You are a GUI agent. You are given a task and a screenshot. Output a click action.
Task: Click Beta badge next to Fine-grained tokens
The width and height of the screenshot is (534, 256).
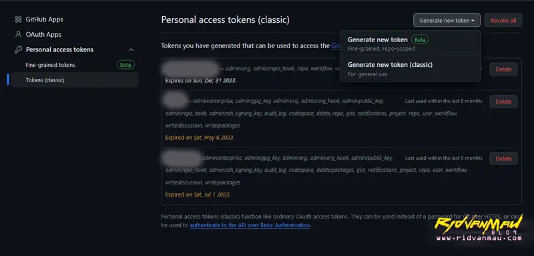point(125,65)
